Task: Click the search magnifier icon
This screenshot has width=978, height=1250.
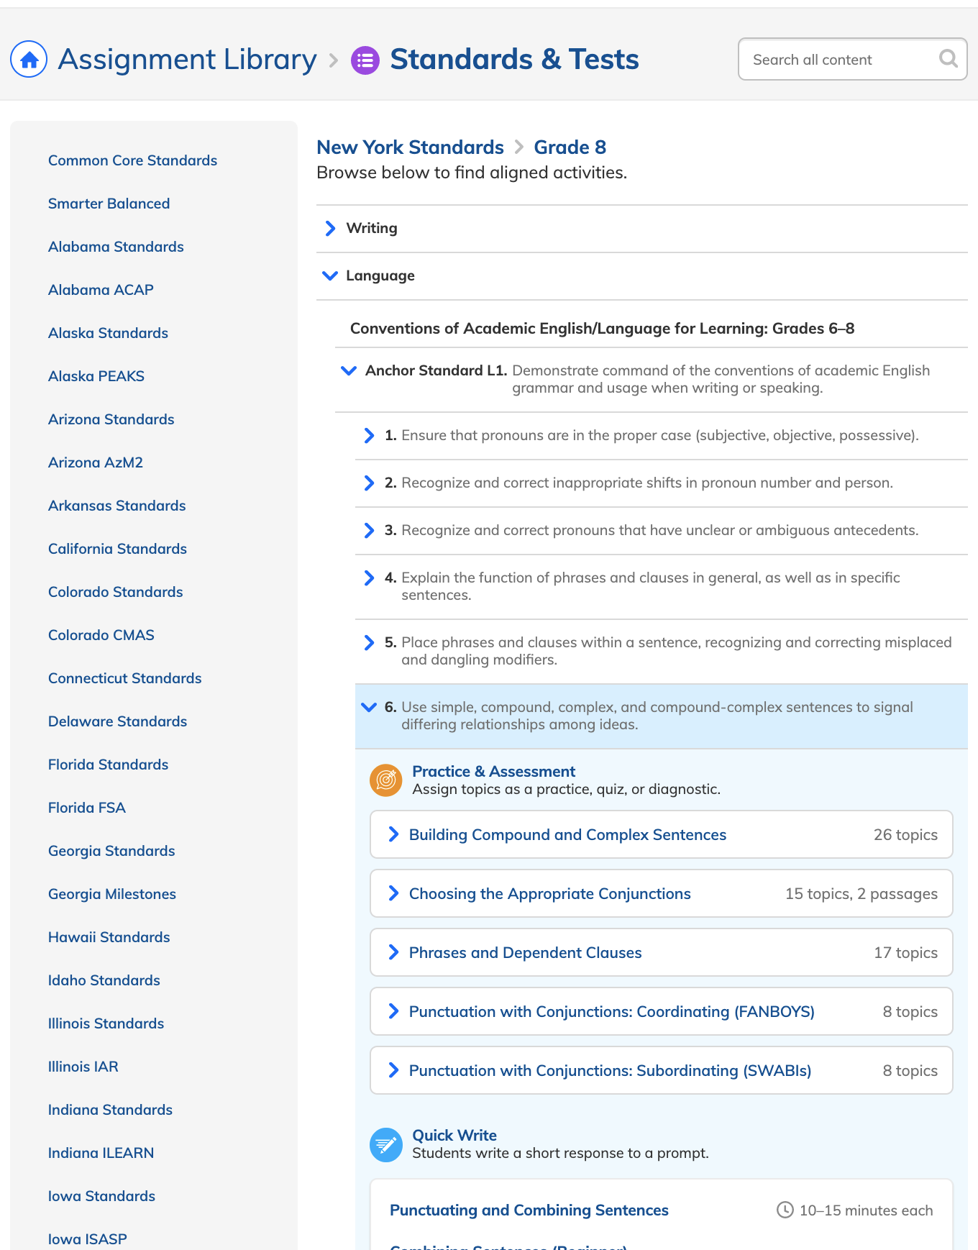Action: (949, 58)
